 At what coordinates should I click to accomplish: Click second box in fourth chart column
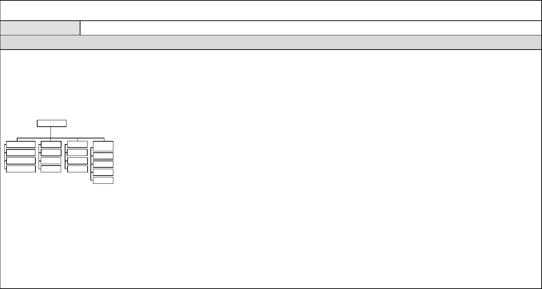[103, 156]
